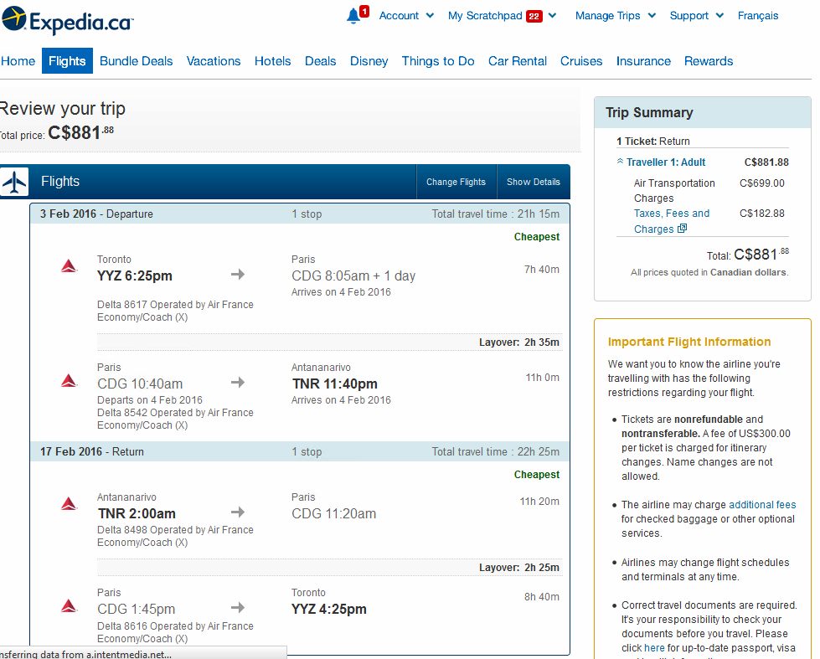Open the Bundle Deals tab
Screen dimensions: 820x659
click(x=136, y=61)
